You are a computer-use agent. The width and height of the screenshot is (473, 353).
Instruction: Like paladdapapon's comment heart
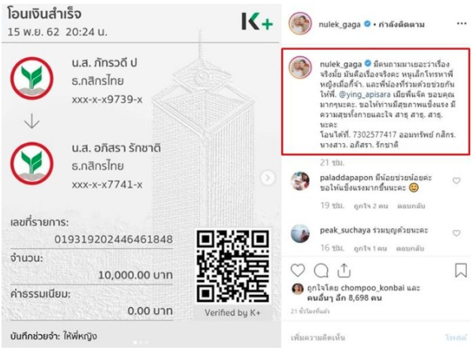(x=456, y=181)
